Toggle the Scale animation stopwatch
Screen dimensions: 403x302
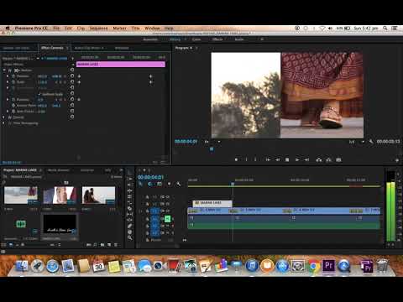point(13,82)
